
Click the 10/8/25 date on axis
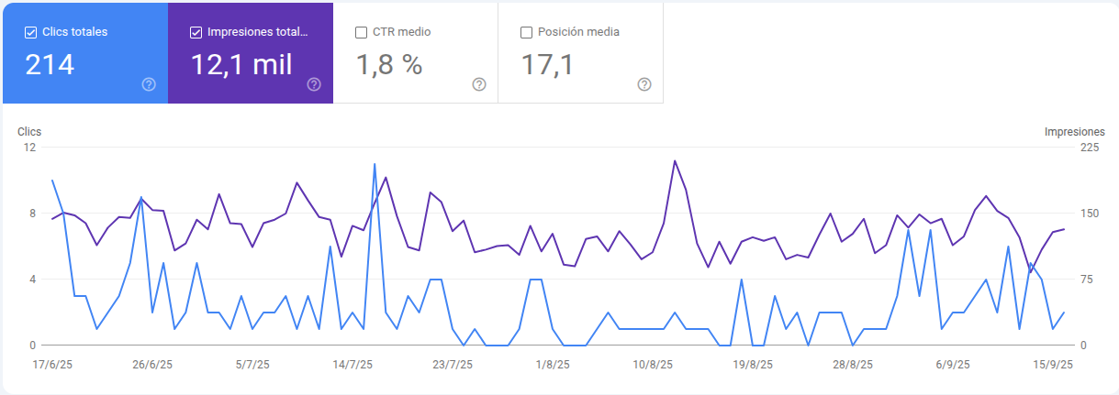click(653, 364)
